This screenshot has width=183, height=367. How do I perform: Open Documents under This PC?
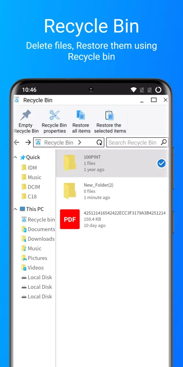(38, 229)
